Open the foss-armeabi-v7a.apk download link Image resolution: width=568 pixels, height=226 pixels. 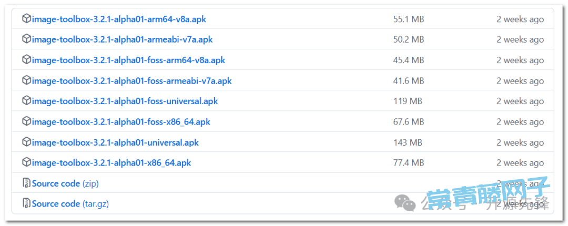pos(131,81)
